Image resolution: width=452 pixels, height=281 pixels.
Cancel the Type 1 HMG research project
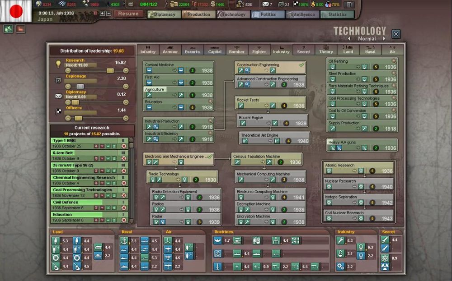pyautogui.click(x=124, y=146)
